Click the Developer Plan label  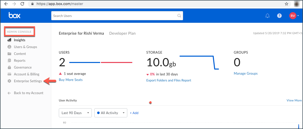coord(122,33)
